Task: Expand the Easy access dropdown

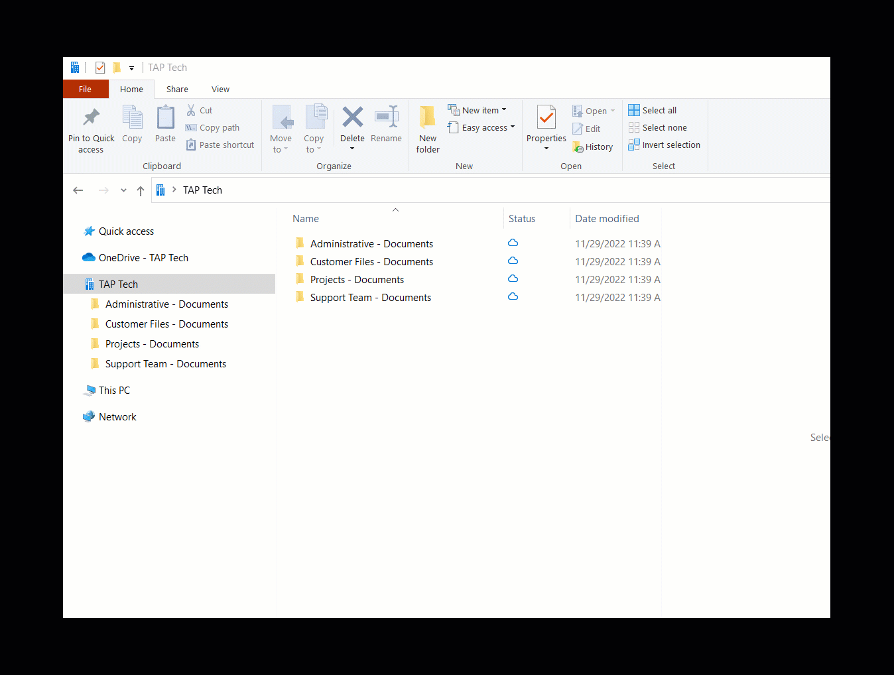Action: coord(481,128)
